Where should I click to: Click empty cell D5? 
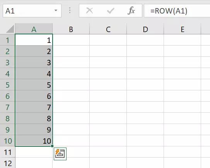145,85
